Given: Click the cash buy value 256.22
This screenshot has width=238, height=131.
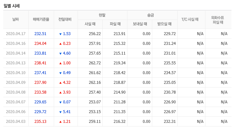Looking at the screenshot, I should click(x=95, y=34).
